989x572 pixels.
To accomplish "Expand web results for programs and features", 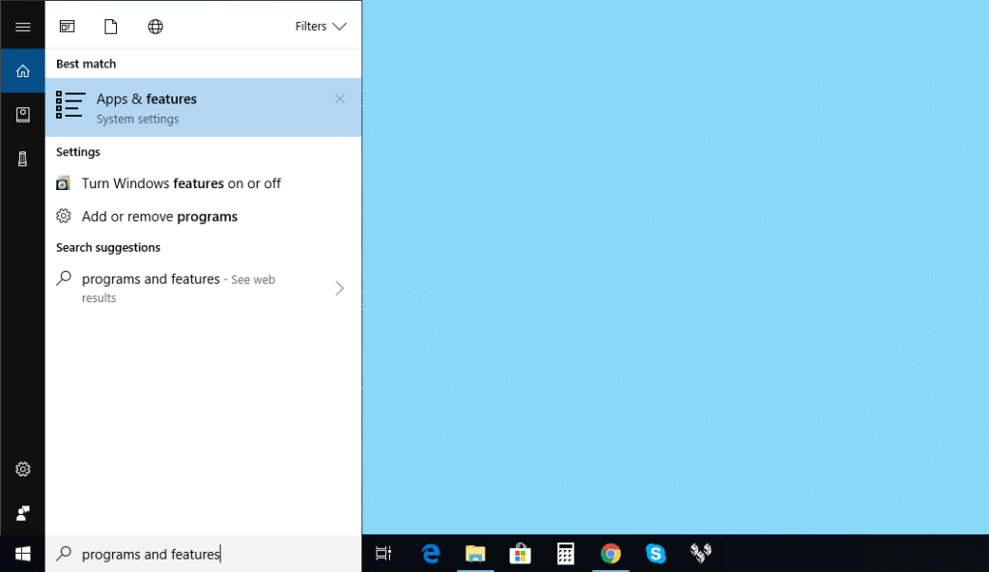I will pyautogui.click(x=339, y=287).
